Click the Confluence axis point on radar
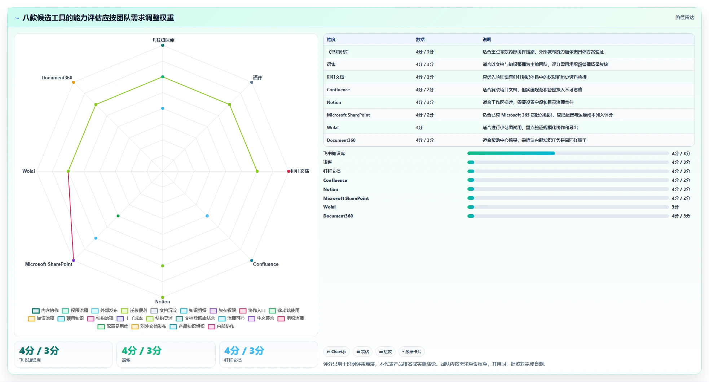 tap(252, 260)
